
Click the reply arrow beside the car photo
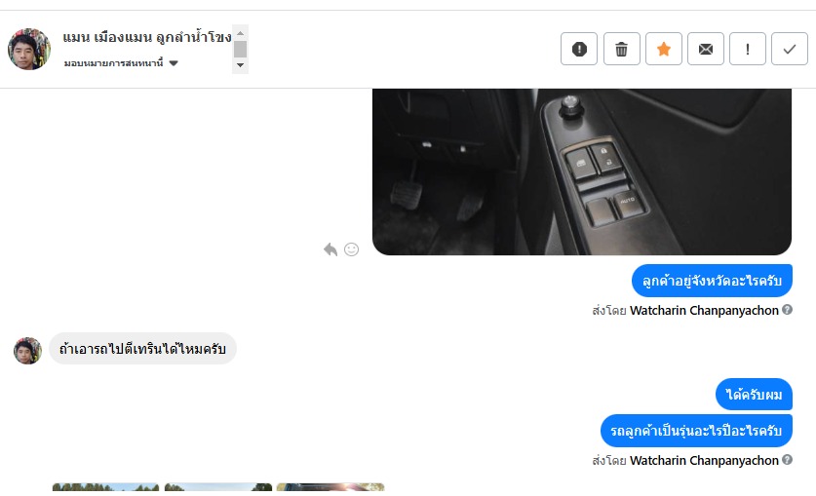tap(330, 249)
